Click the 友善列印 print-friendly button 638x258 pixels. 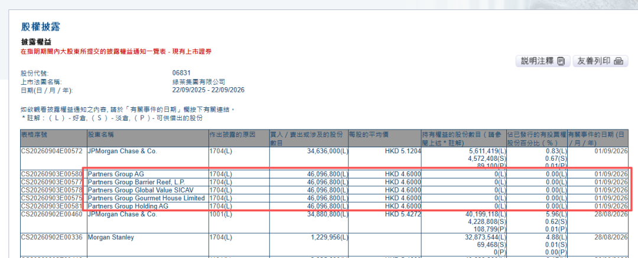tap(600, 61)
